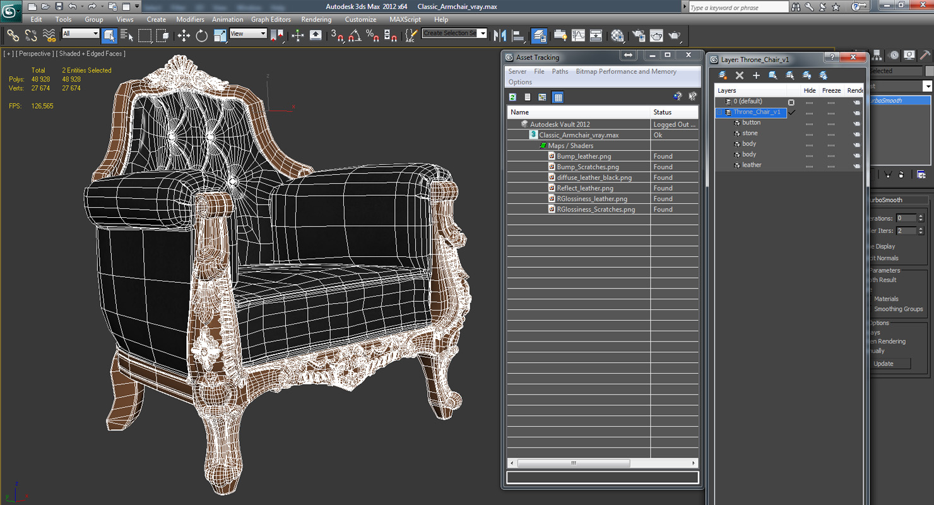Open the Graph Editors menu
This screenshot has height=505, width=934.
271,20
